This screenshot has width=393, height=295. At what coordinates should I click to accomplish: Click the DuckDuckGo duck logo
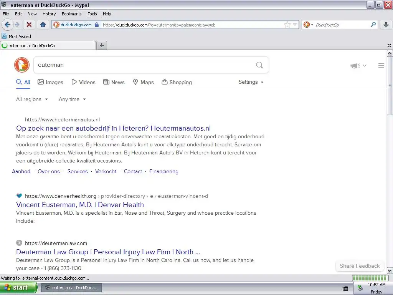coord(22,65)
